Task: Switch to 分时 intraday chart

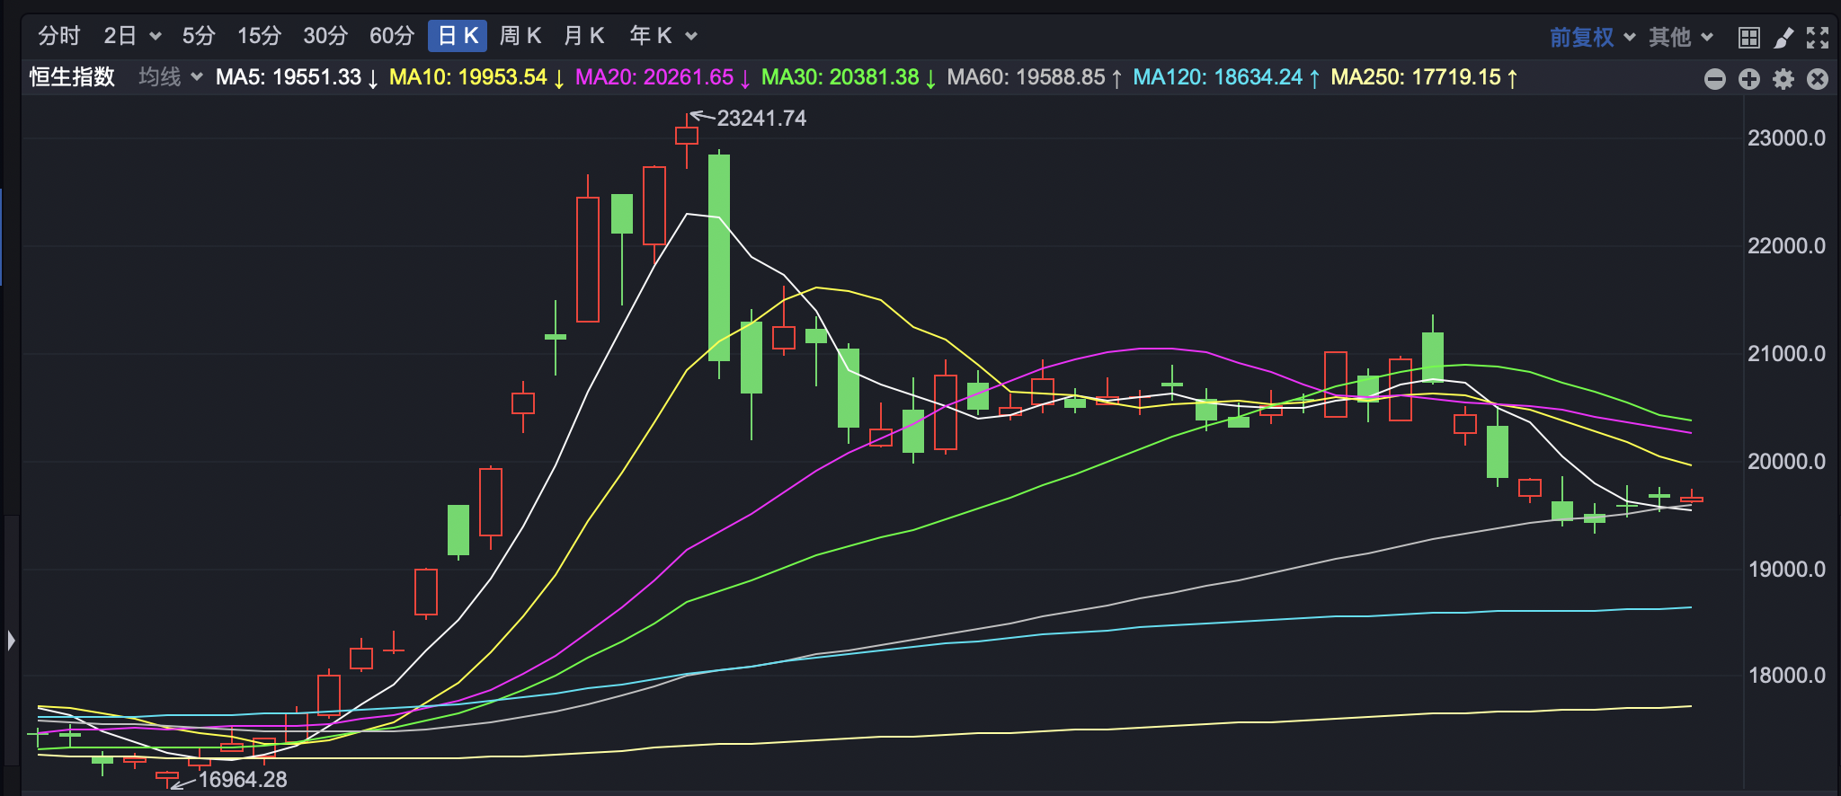Action: point(59,36)
